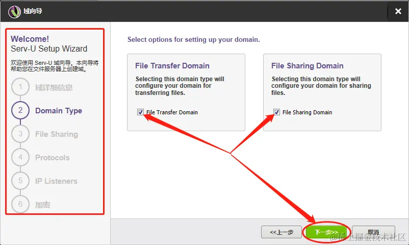Click the 'configure your domain for sharing' description
The height and width of the screenshot is (245, 409).
tap(321, 86)
